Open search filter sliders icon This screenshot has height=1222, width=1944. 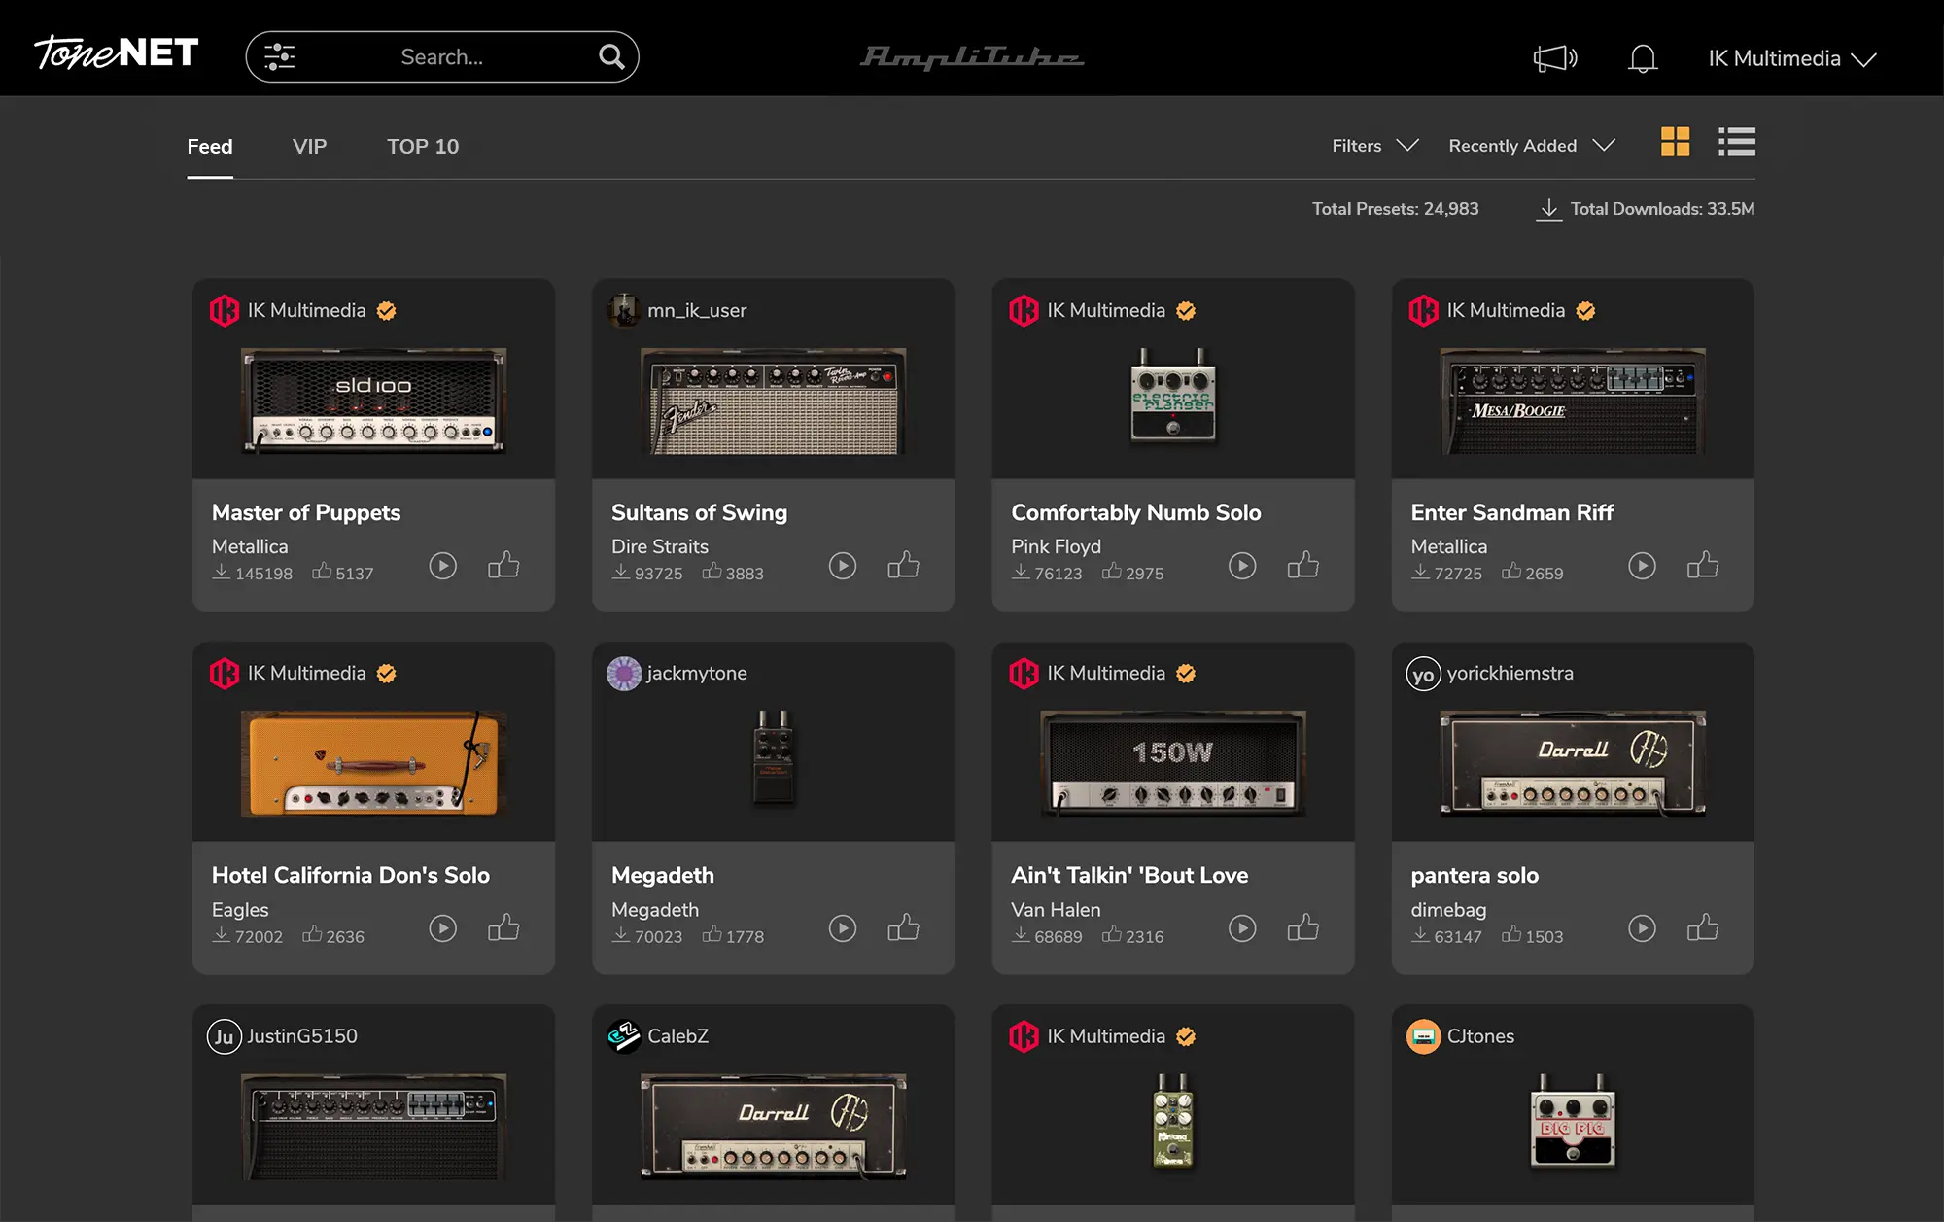[279, 56]
